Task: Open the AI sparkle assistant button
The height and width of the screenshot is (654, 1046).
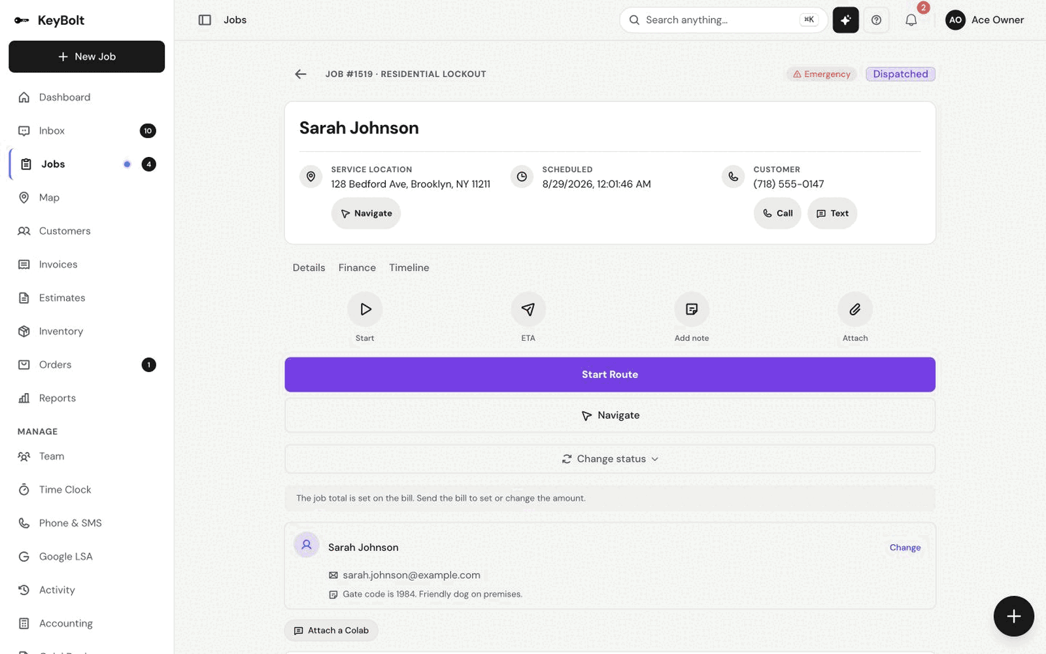Action: pyautogui.click(x=845, y=20)
